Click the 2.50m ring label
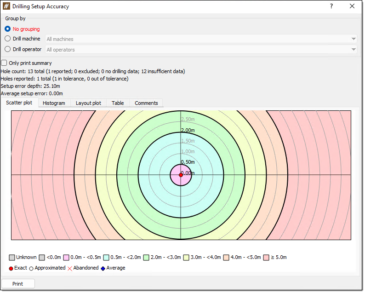The height and width of the screenshot is (293, 365). [x=188, y=120]
